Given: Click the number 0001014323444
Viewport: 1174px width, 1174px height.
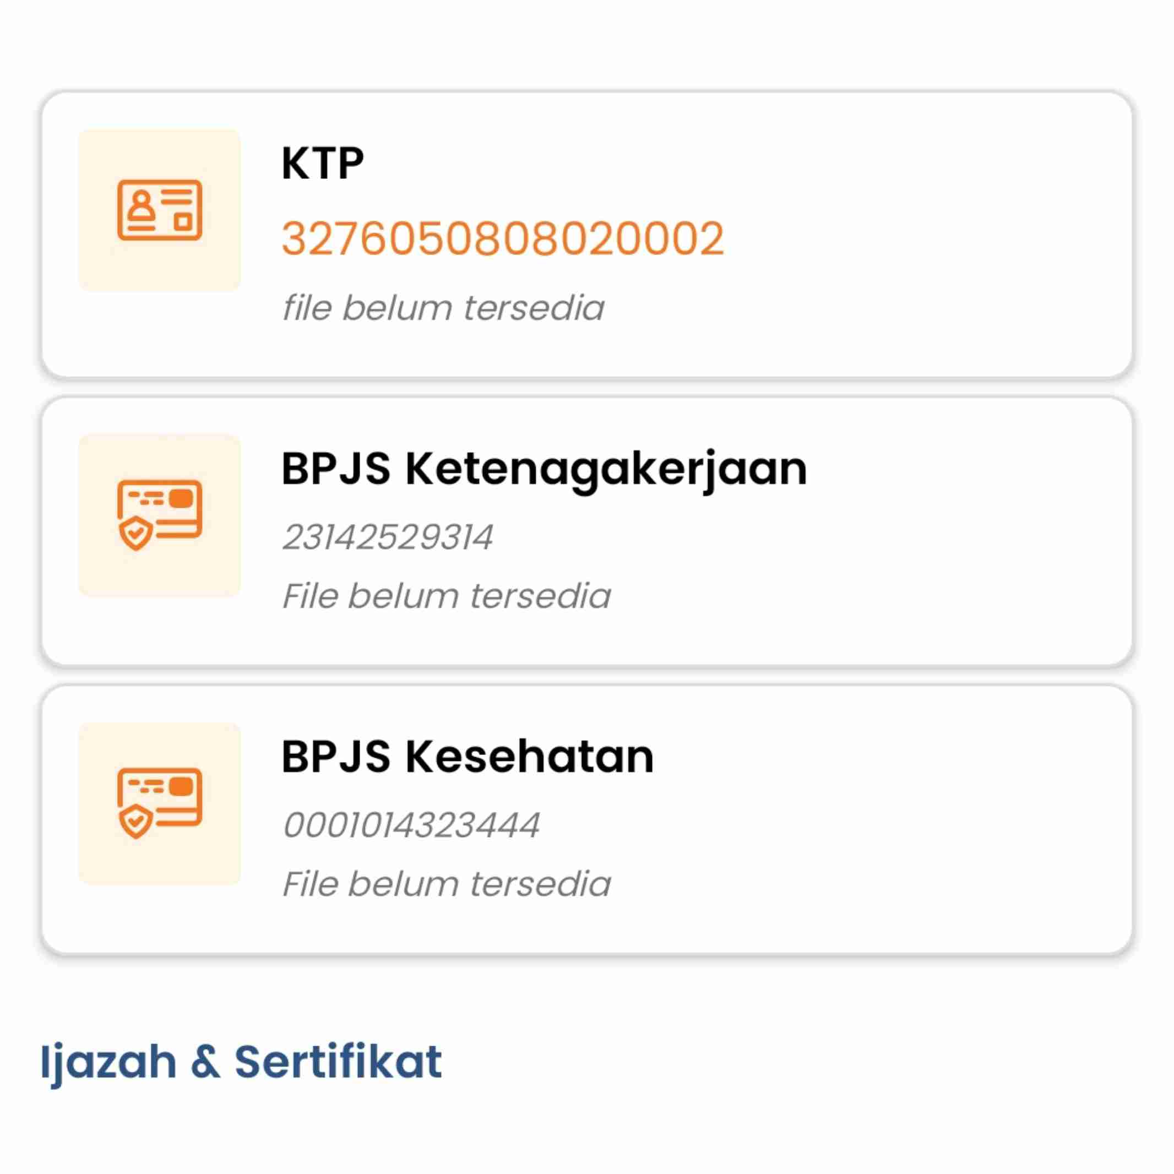Looking at the screenshot, I should point(411,826).
